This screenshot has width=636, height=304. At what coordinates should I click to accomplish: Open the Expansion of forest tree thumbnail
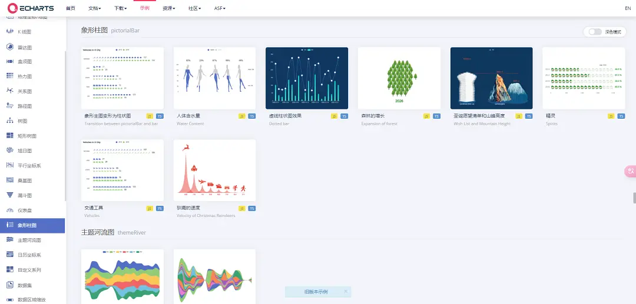pyautogui.click(x=399, y=78)
